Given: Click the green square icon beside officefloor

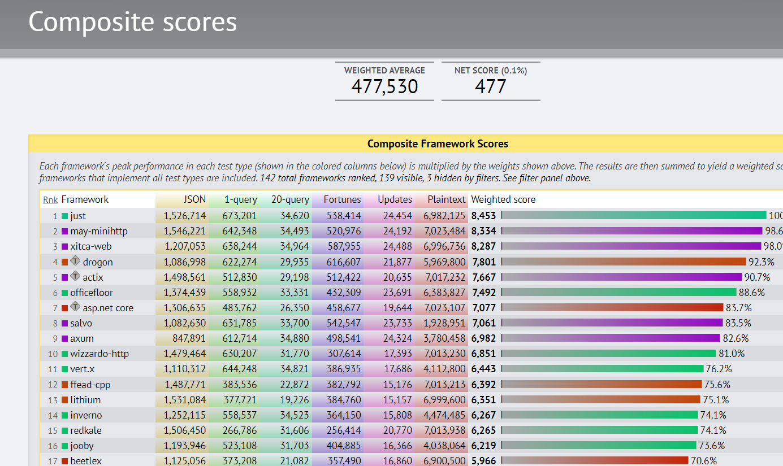Looking at the screenshot, I should coord(63,293).
